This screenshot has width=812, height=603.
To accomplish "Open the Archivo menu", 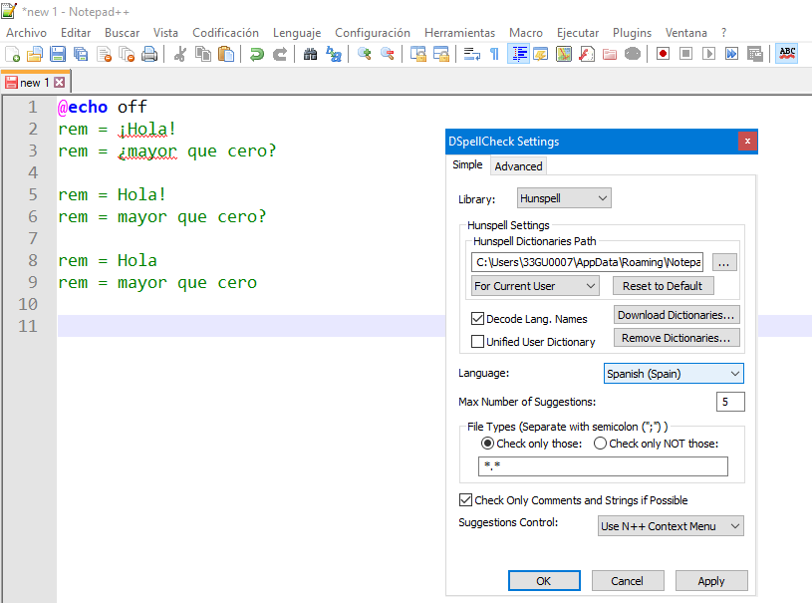I will click(x=27, y=33).
